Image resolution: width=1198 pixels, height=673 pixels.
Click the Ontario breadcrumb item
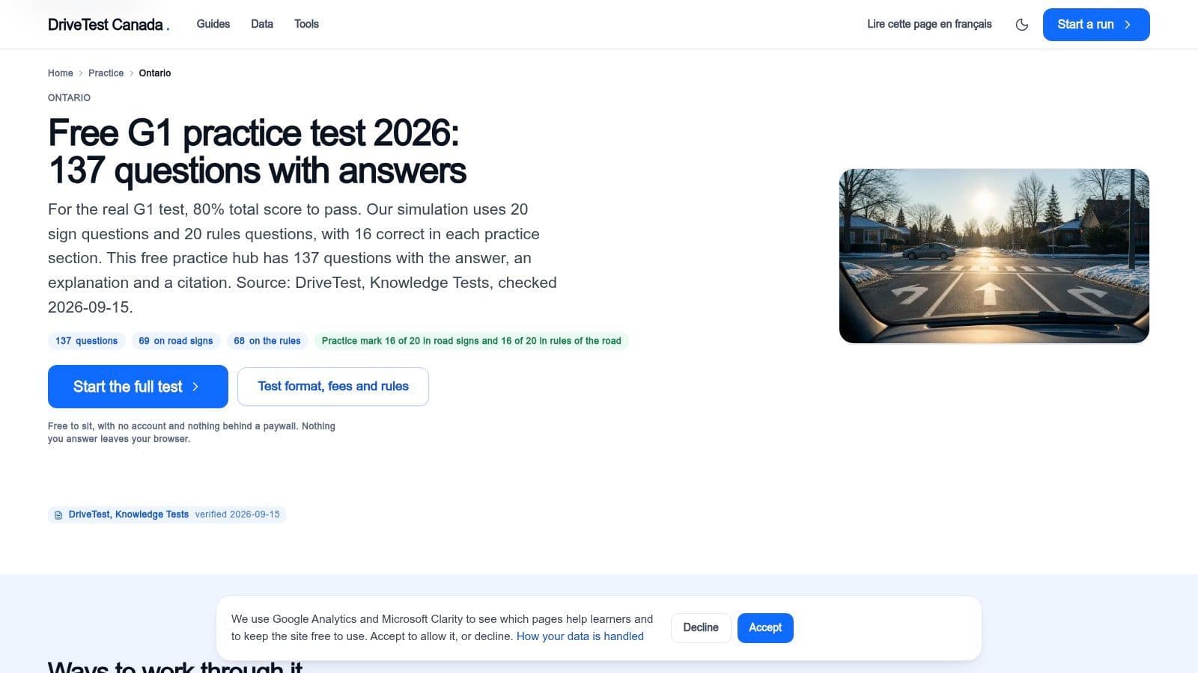coord(155,73)
